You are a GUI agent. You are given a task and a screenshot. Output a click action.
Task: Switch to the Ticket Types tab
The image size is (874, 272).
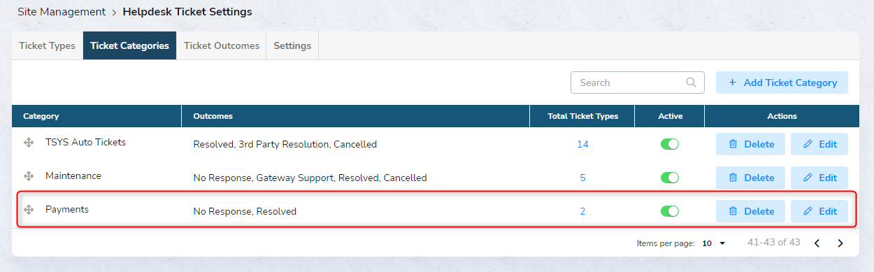pos(47,45)
